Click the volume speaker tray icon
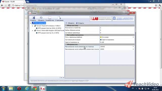 tap(149, 89)
